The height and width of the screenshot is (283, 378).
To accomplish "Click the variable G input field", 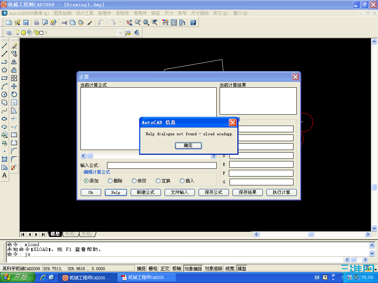I will (261, 182).
